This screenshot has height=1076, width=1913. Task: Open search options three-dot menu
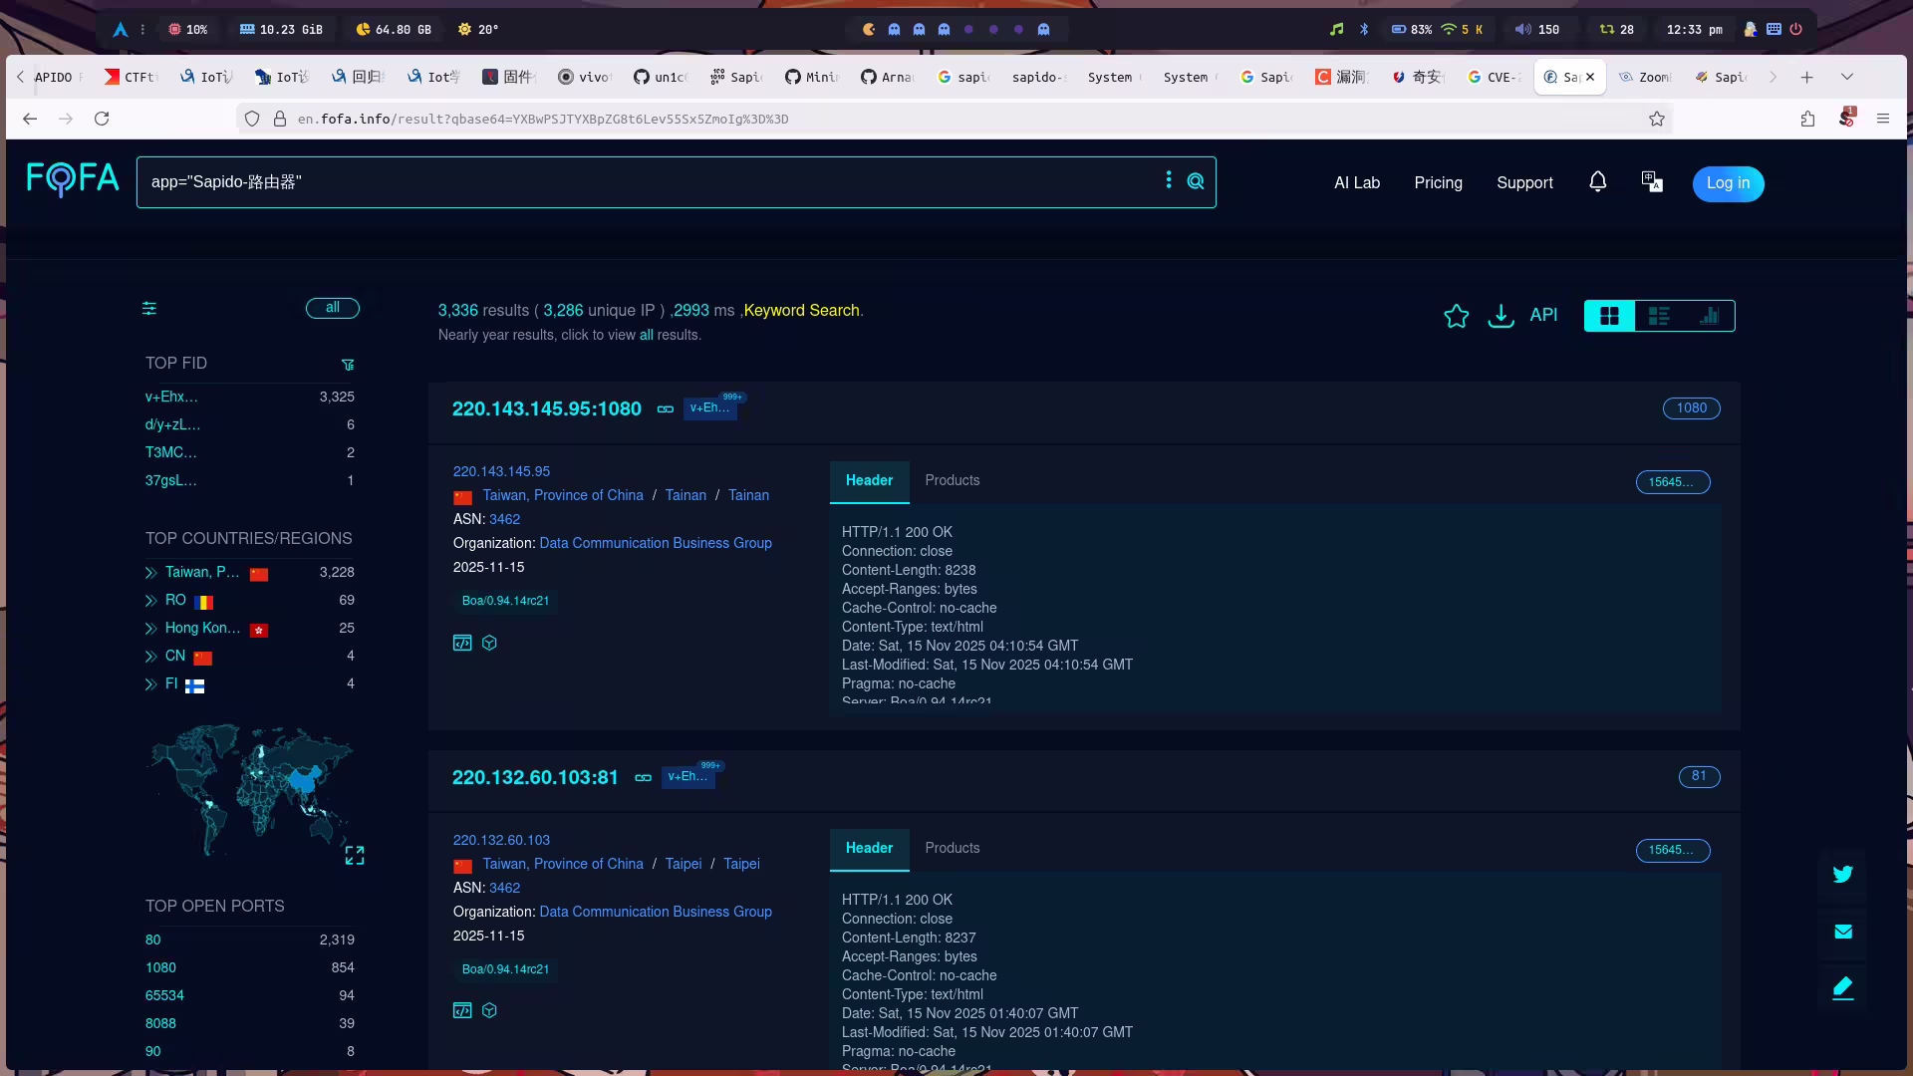point(1169,180)
